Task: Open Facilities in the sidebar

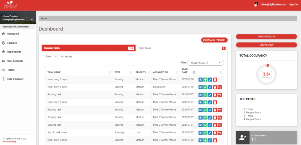Action: coord(12,43)
